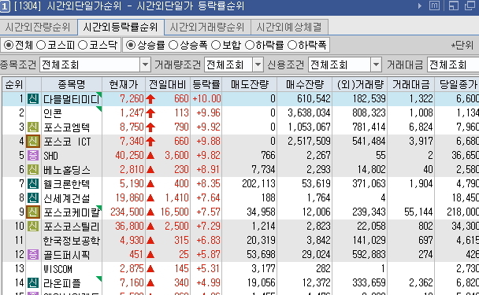Select the 라온피플 stock name
The width and height of the screenshot is (479, 295).
click(62, 282)
